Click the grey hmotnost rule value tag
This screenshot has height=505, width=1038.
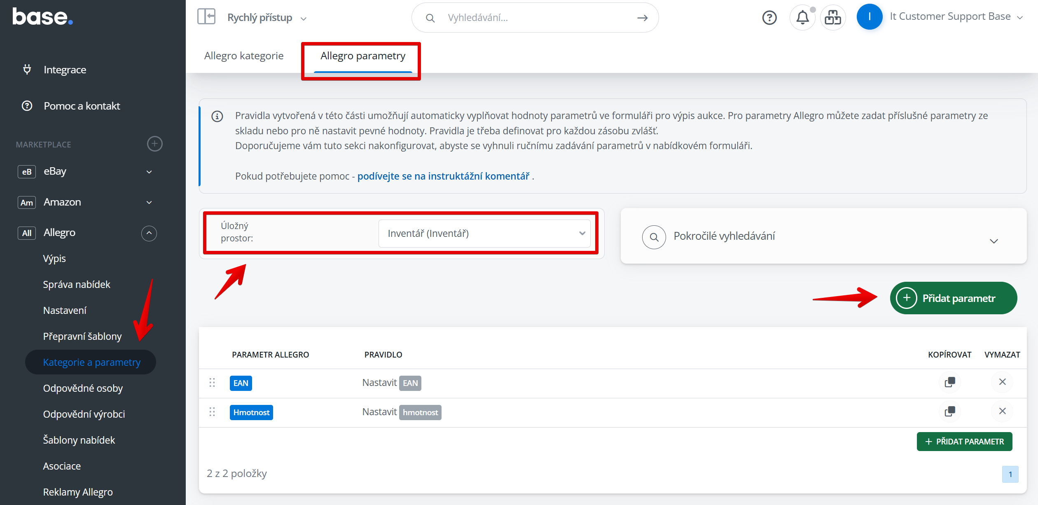tap(420, 412)
